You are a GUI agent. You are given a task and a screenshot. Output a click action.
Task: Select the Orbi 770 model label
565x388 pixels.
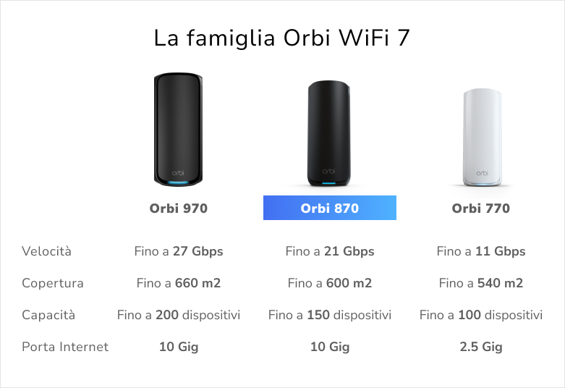[481, 208]
